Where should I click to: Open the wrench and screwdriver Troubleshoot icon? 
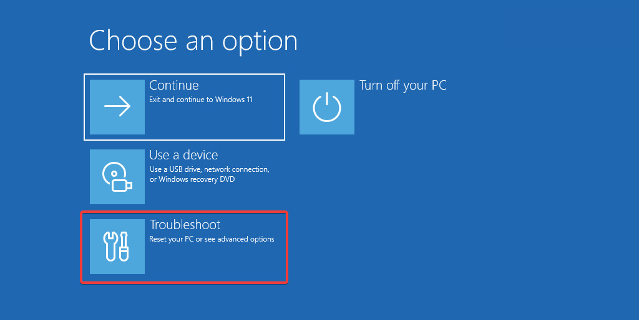[117, 247]
